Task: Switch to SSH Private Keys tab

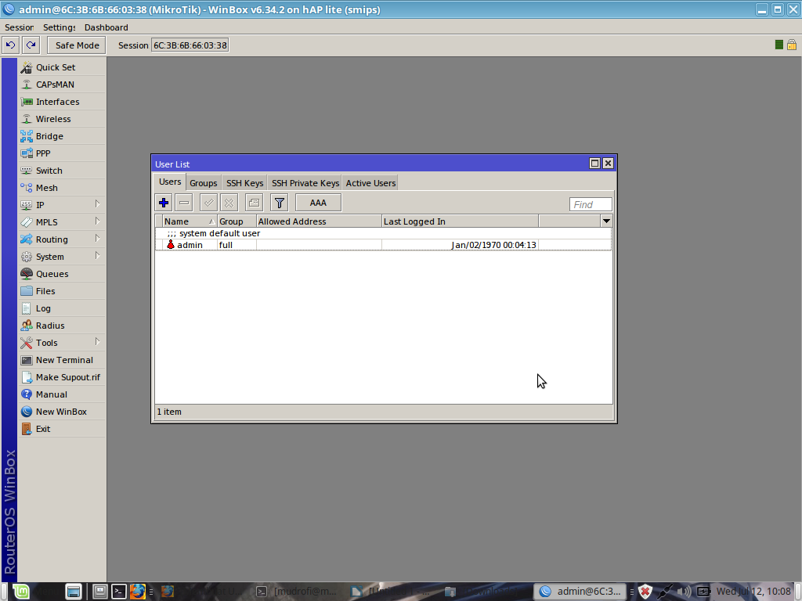Action: coord(305,183)
